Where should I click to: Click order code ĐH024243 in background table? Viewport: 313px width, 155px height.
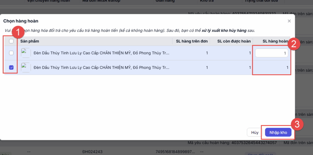pos(92,152)
